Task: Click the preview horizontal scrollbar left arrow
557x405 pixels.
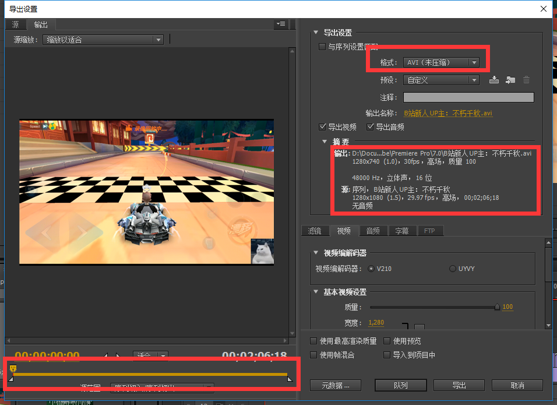Action: click(x=9, y=340)
